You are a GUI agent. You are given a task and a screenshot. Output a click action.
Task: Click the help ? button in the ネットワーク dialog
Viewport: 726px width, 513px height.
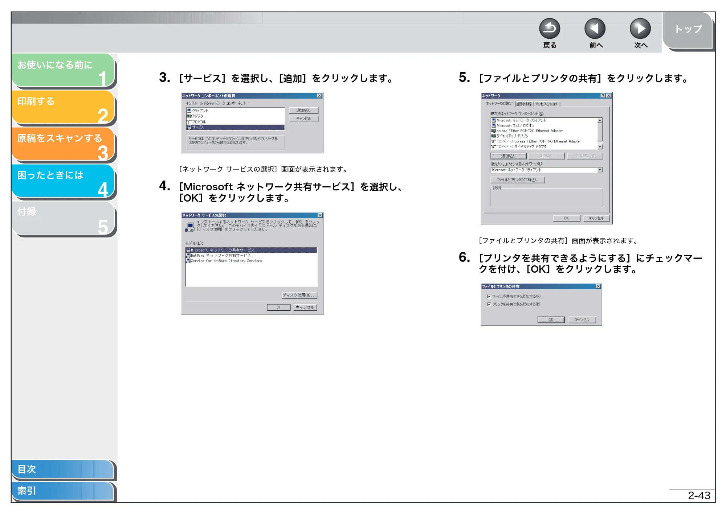click(603, 96)
